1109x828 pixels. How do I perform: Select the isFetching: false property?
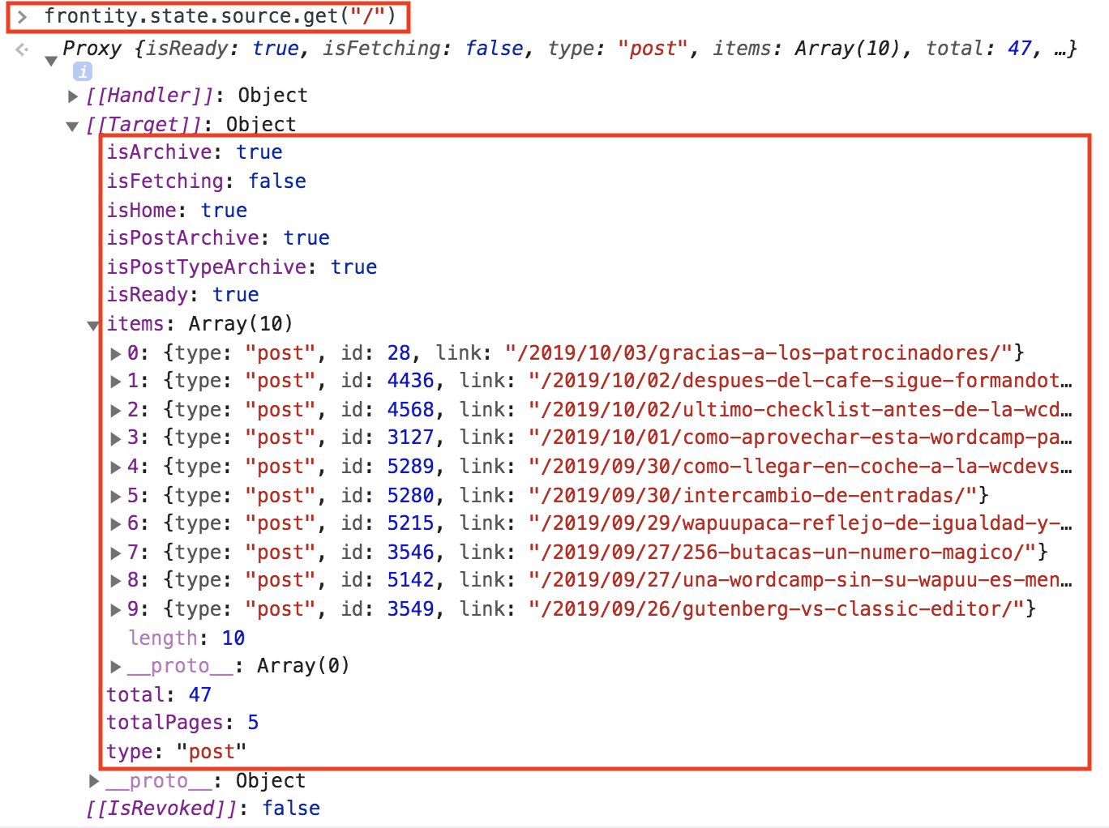[x=207, y=181]
